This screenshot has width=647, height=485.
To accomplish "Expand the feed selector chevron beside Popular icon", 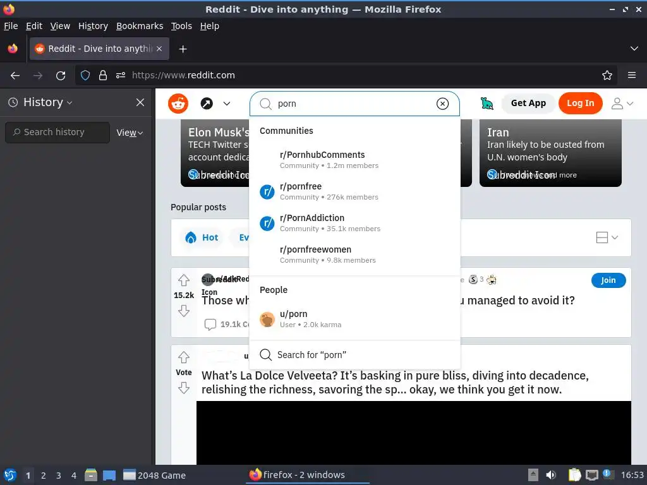I will pyautogui.click(x=227, y=104).
